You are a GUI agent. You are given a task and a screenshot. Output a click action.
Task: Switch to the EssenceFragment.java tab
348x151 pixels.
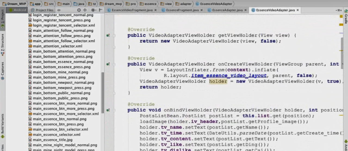pos(182,10)
